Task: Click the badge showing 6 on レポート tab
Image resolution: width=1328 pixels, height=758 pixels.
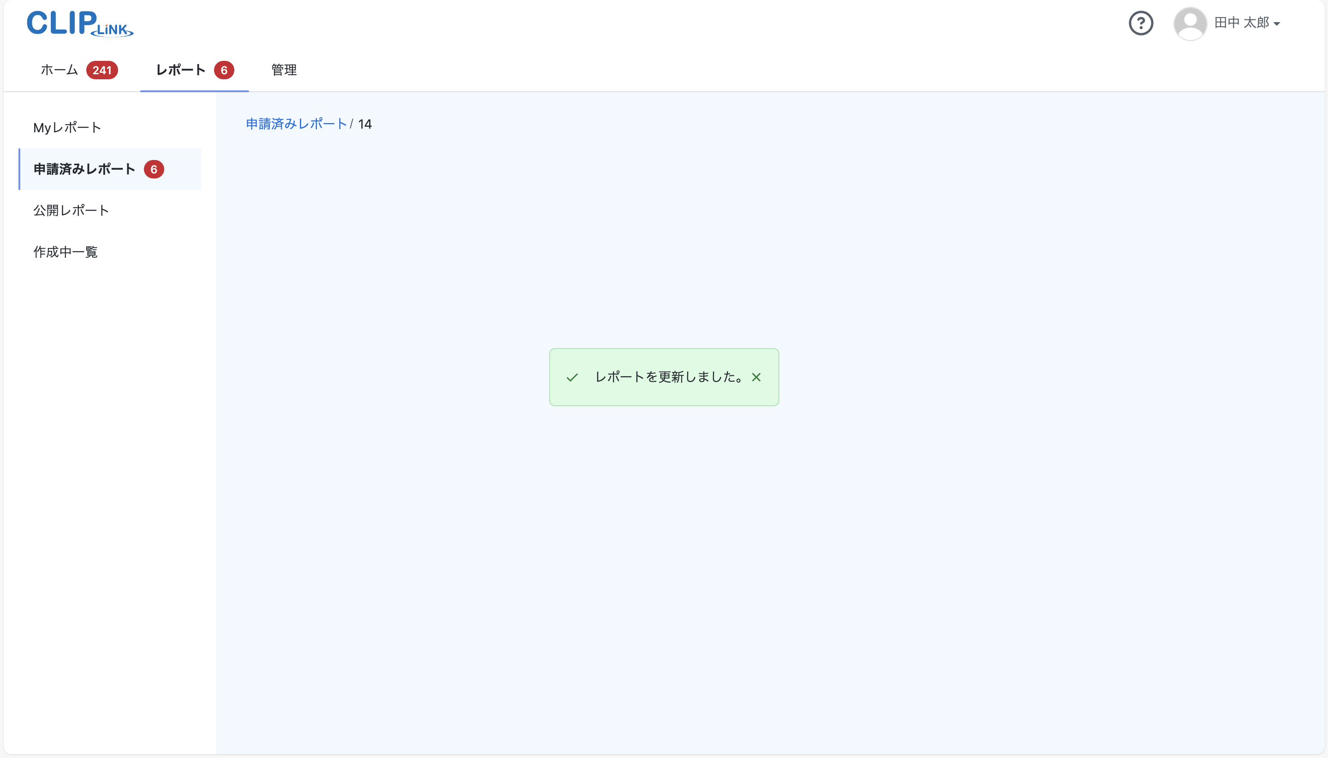Action: click(224, 70)
